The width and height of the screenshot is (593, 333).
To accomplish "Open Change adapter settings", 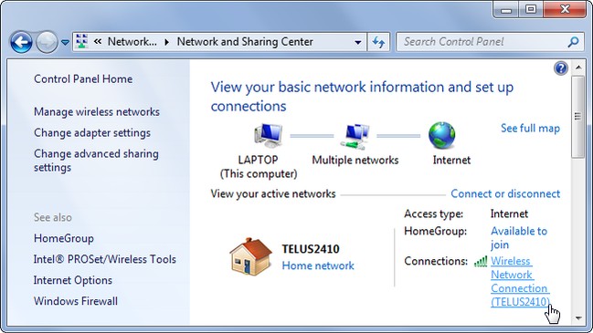I will [92, 133].
